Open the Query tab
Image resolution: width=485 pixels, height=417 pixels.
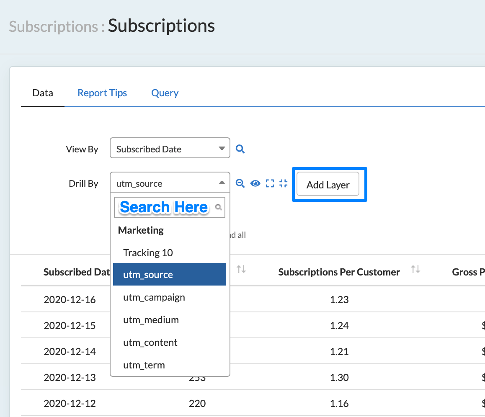(165, 93)
